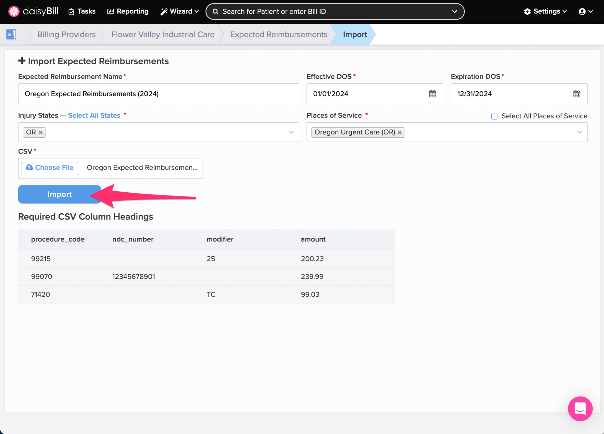Expand the Injury States dropdown
This screenshot has width=604, height=434.
pyautogui.click(x=291, y=132)
